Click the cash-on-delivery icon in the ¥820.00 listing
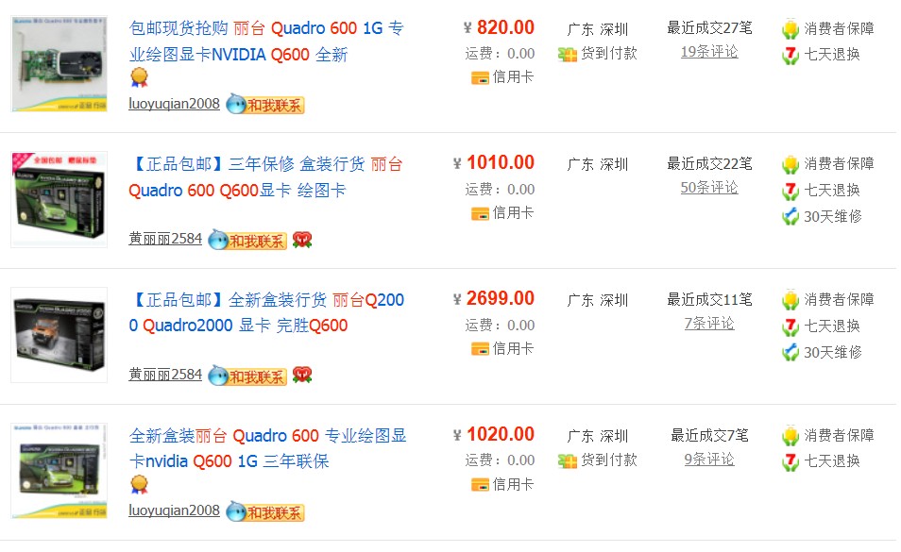Viewport: 901px width, 552px height. click(x=568, y=55)
